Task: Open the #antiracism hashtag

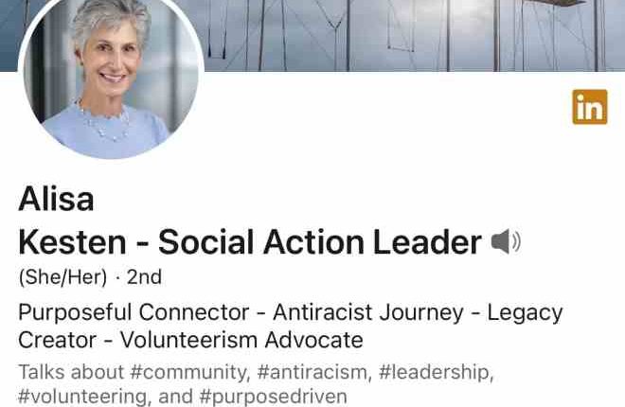Action: coord(313,372)
